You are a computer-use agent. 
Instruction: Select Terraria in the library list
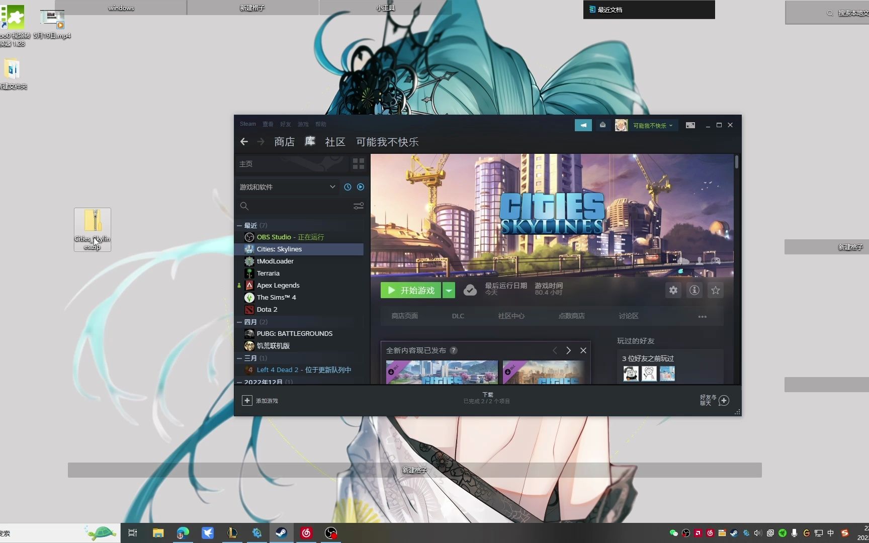coord(300,273)
